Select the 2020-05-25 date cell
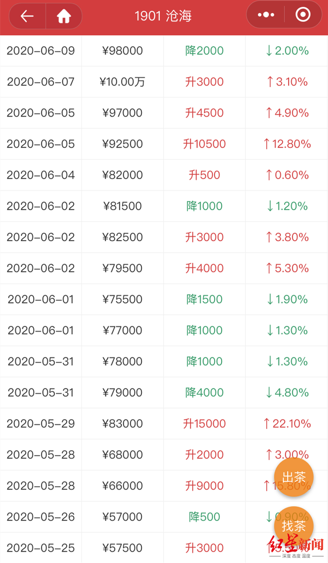Screen dimensions: 328x563 coord(41,548)
